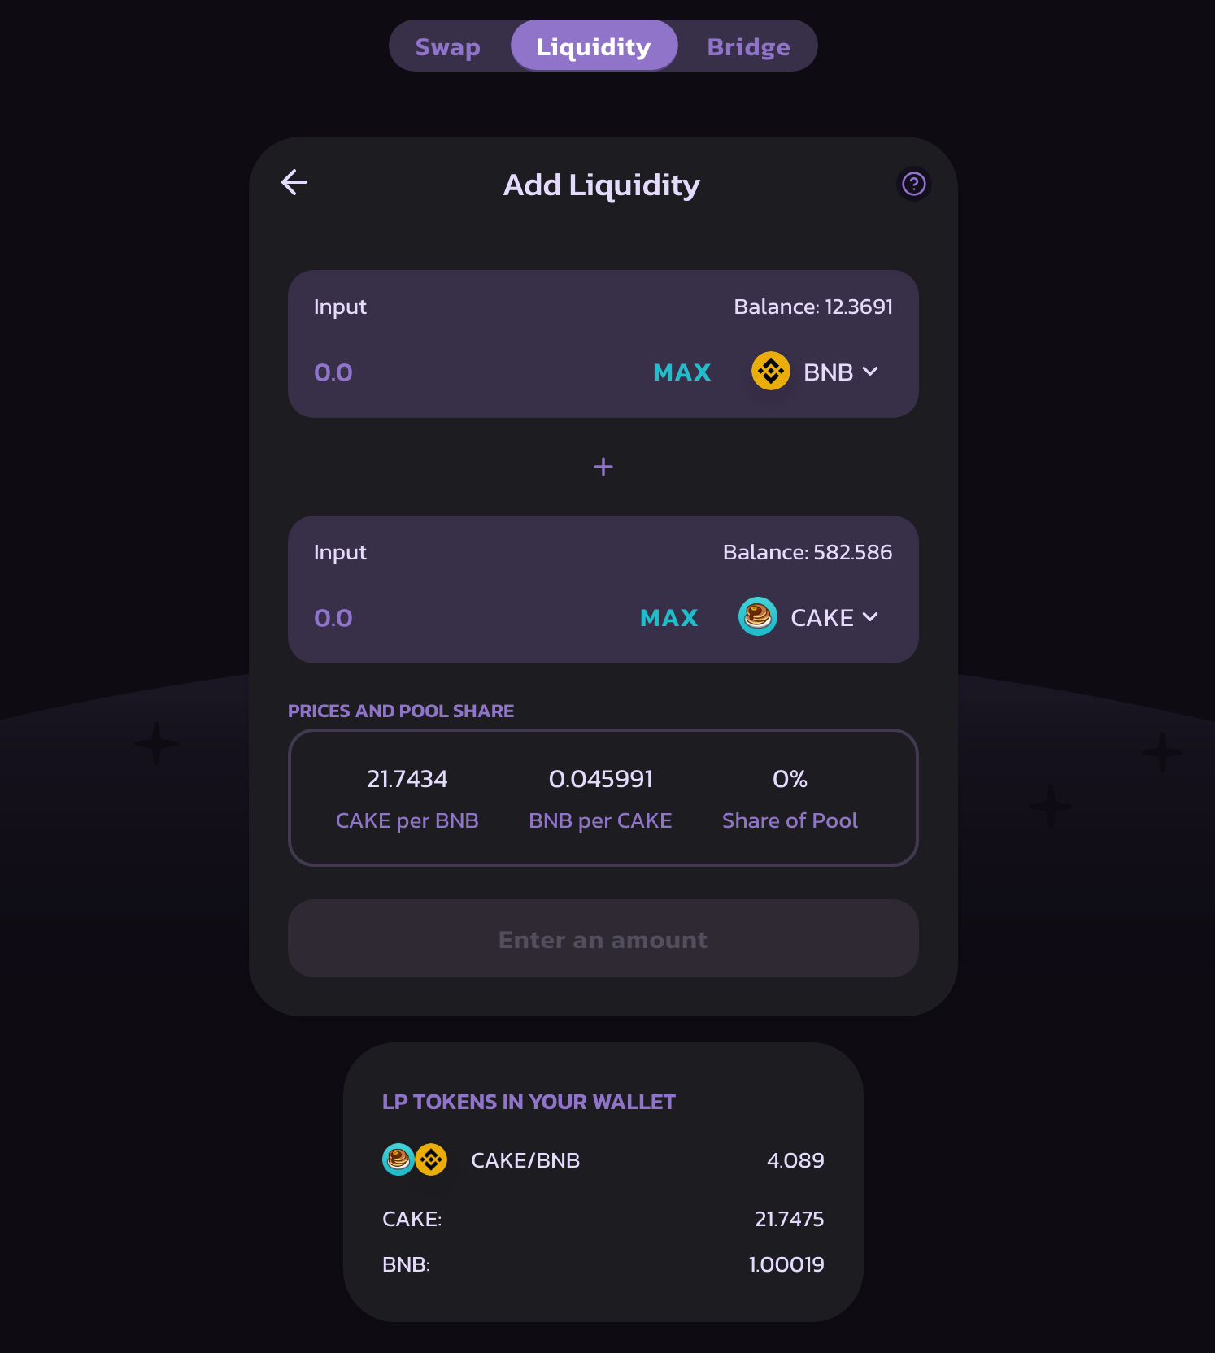Click the Enter an amount button
Viewport: 1215px width, 1353px height.
[x=603, y=938]
